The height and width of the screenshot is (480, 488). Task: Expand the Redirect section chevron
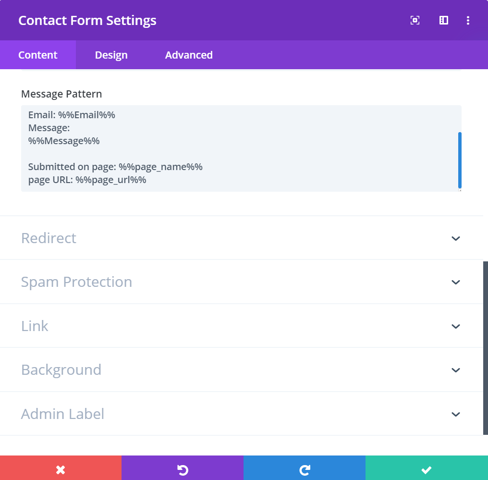coord(456,238)
